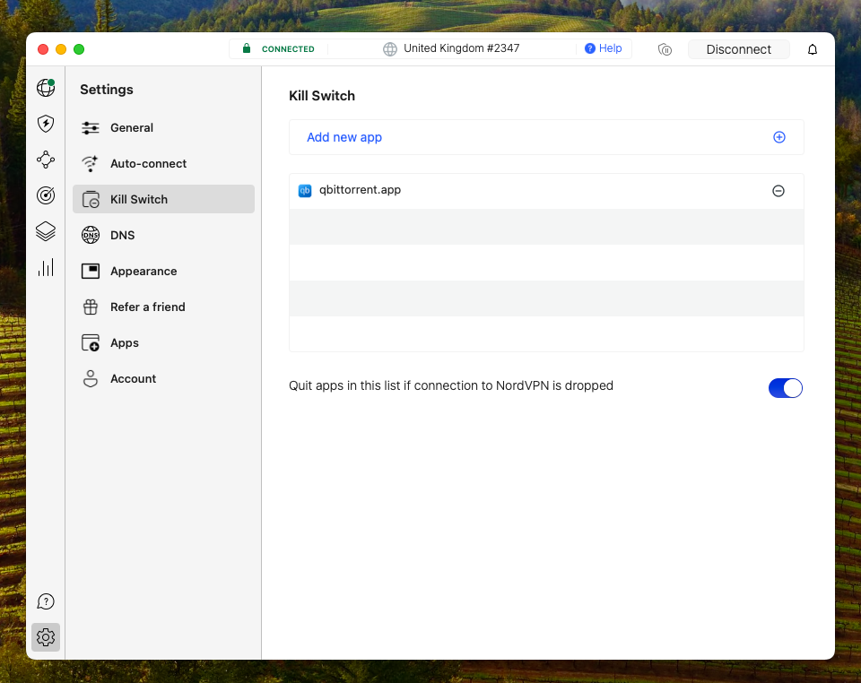Click the Kill Switch menu icon
Screen dimensions: 861x683
(x=91, y=199)
